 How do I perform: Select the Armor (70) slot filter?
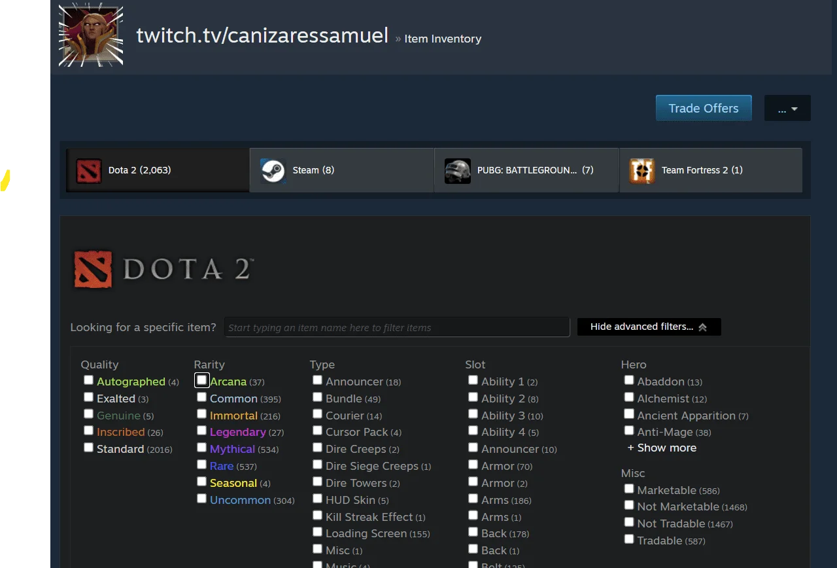[x=473, y=465]
